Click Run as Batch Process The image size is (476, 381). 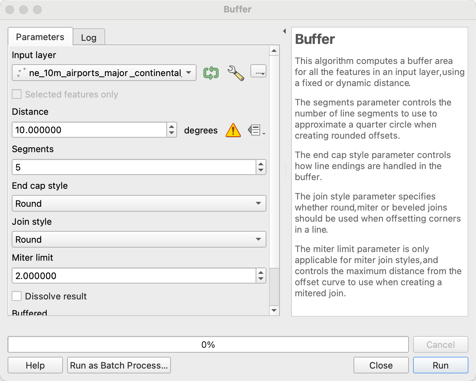point(119,365)
